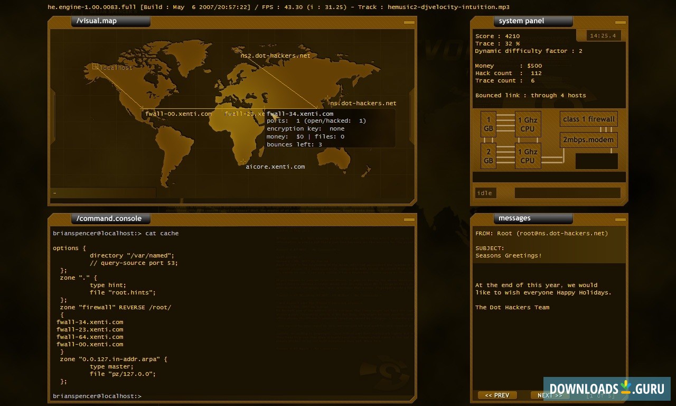Click the fwall-00.xenti.com map label

[x=179, y=114]
